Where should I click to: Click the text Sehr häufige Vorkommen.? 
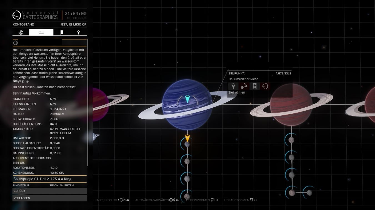coord(32,93)
